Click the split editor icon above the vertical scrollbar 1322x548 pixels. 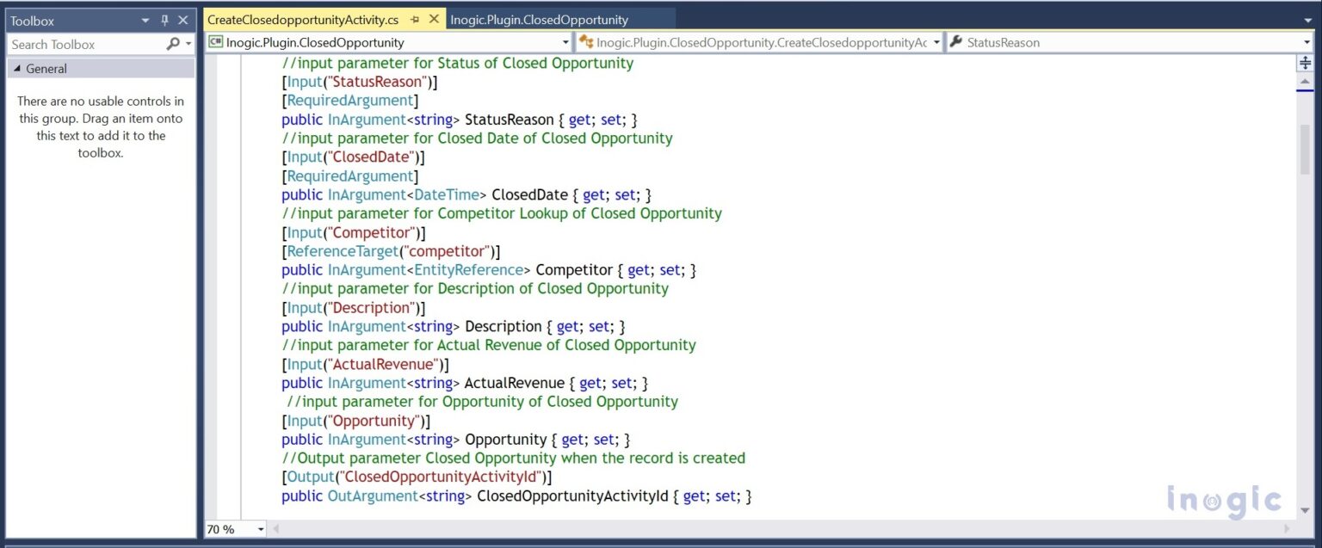1306,62
